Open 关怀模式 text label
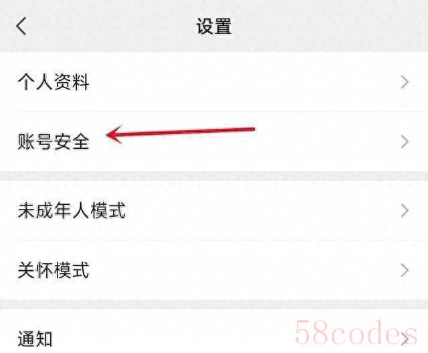Viewport: 428px width, 353px height. tap(53, 270)
